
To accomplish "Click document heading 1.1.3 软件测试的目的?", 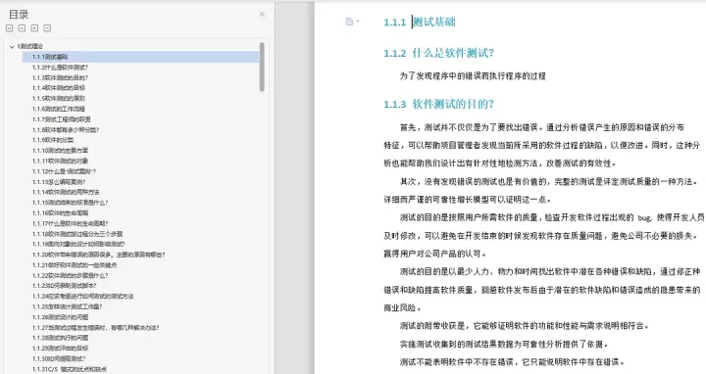I will (438, 105).
